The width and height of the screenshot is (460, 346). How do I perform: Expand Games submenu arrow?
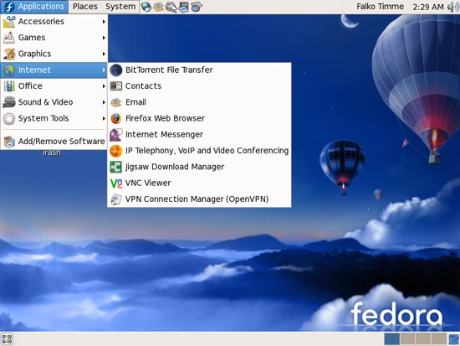click(x=104, y=38)
